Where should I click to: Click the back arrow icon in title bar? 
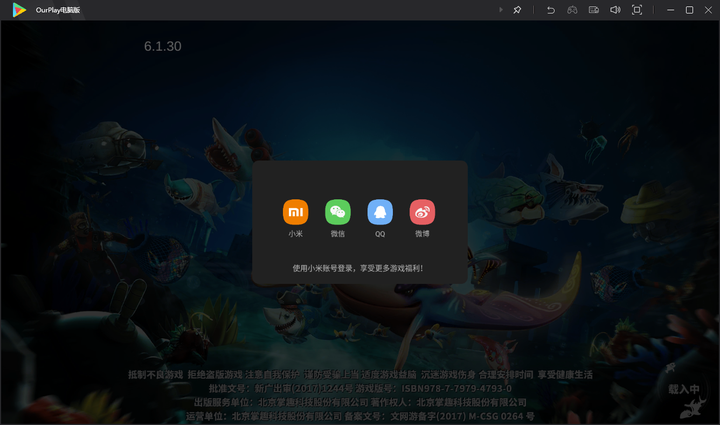coord(551,10)
